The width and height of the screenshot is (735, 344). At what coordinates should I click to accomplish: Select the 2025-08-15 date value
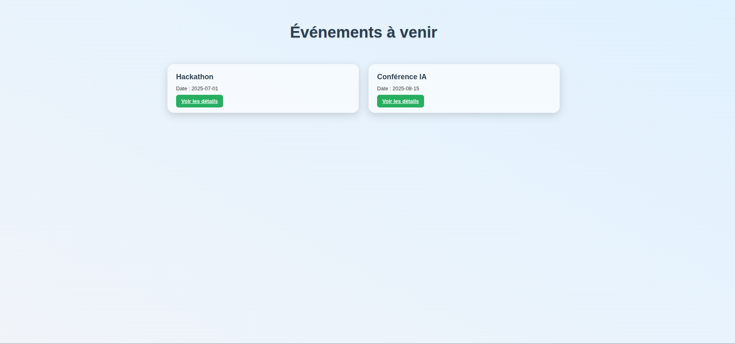(406, 89)
